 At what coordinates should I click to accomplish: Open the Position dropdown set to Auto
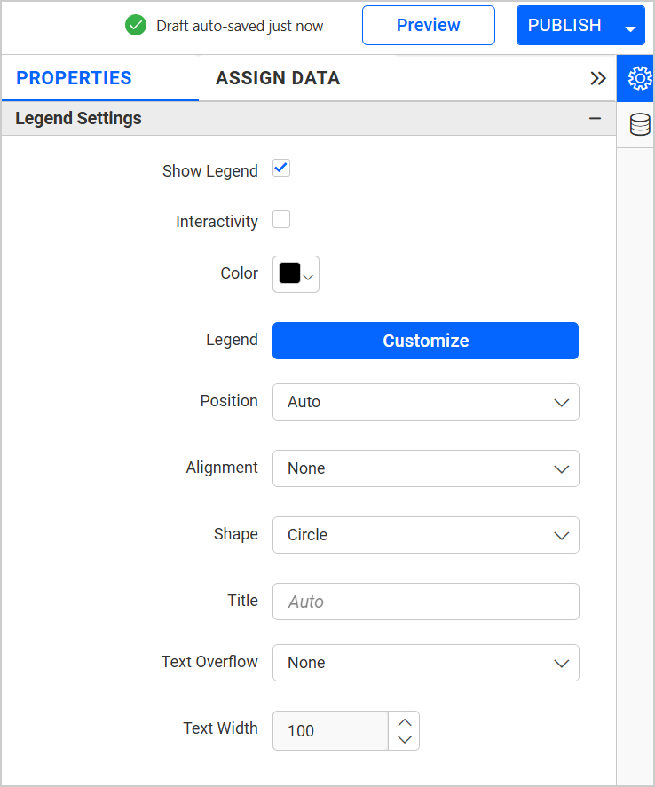pyautogui.click(x=425, y=402)
